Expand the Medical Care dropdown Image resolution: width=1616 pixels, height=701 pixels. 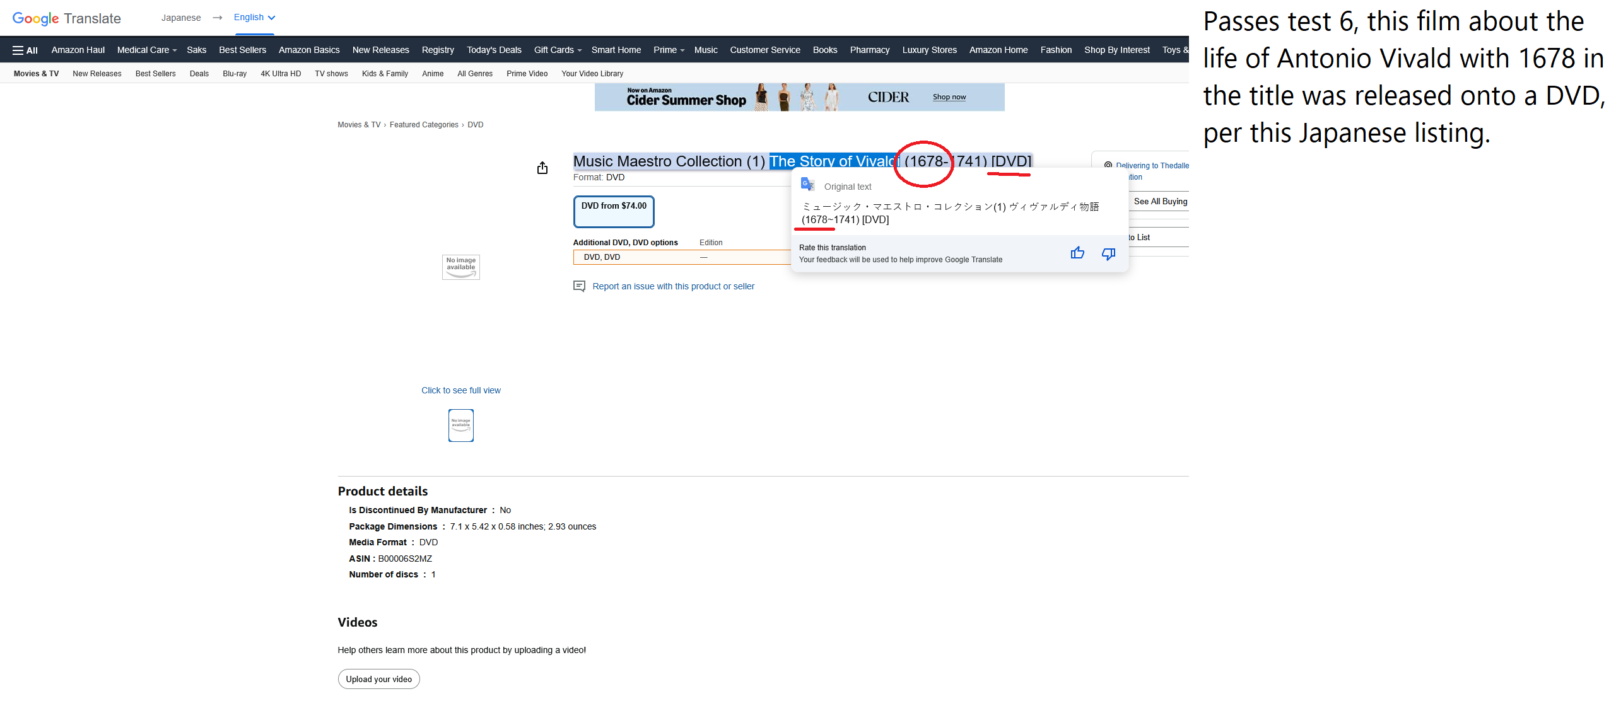[147, 50]
